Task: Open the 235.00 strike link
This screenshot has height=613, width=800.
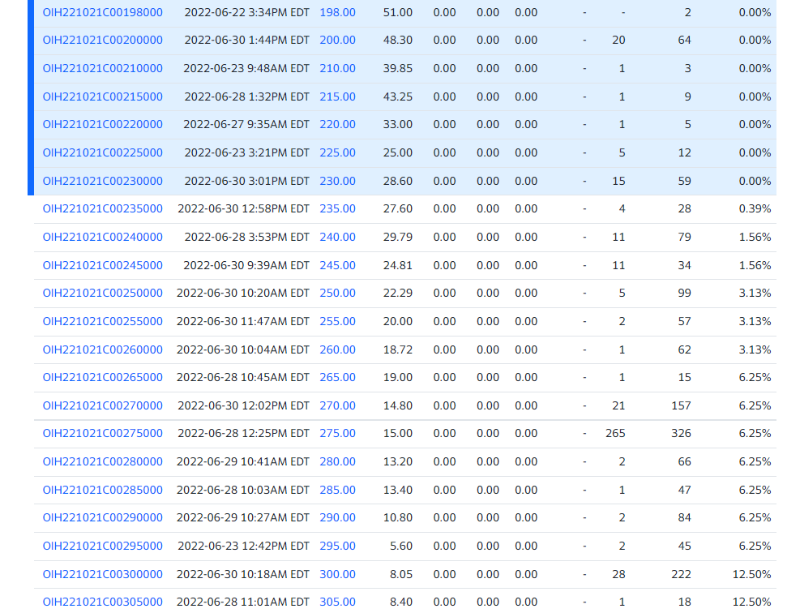Action: point(338,208)
